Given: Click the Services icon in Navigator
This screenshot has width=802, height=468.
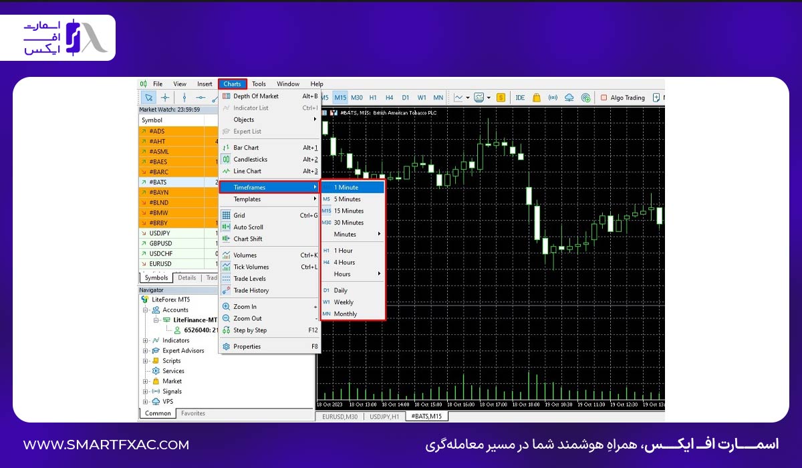Looking at the screenshot, I should pos(156,371).
